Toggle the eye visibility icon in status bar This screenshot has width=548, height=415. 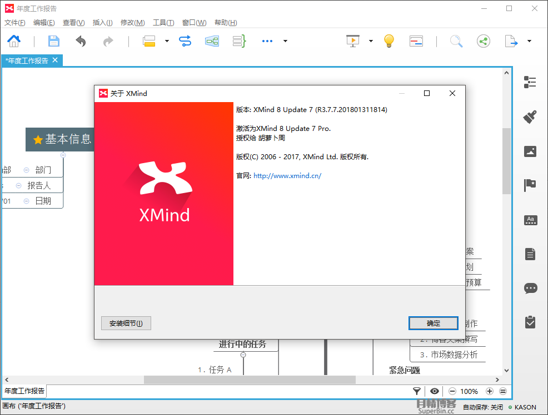(x=435, y=391)
